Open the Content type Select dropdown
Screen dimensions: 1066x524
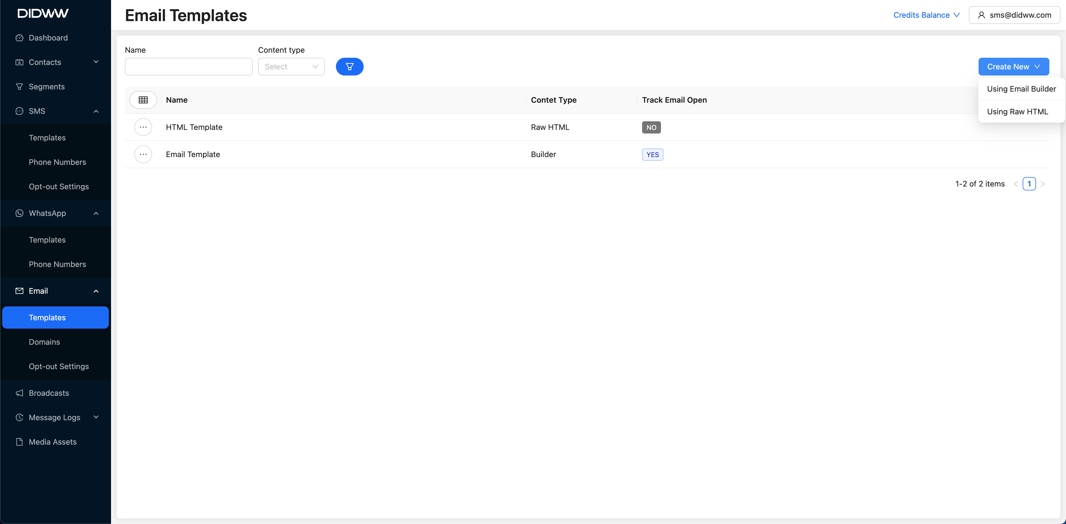coord(291,67)
